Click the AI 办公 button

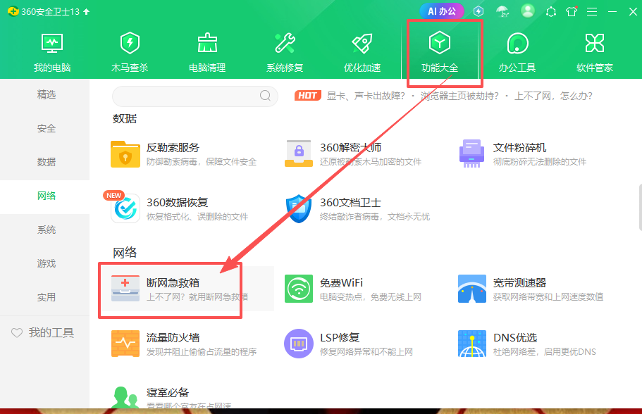[x=442, y=11]
